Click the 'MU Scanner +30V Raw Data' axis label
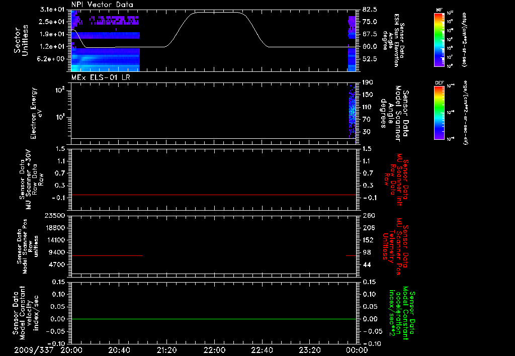This screenshot has height=356, width=515. (x=31, y=180)
